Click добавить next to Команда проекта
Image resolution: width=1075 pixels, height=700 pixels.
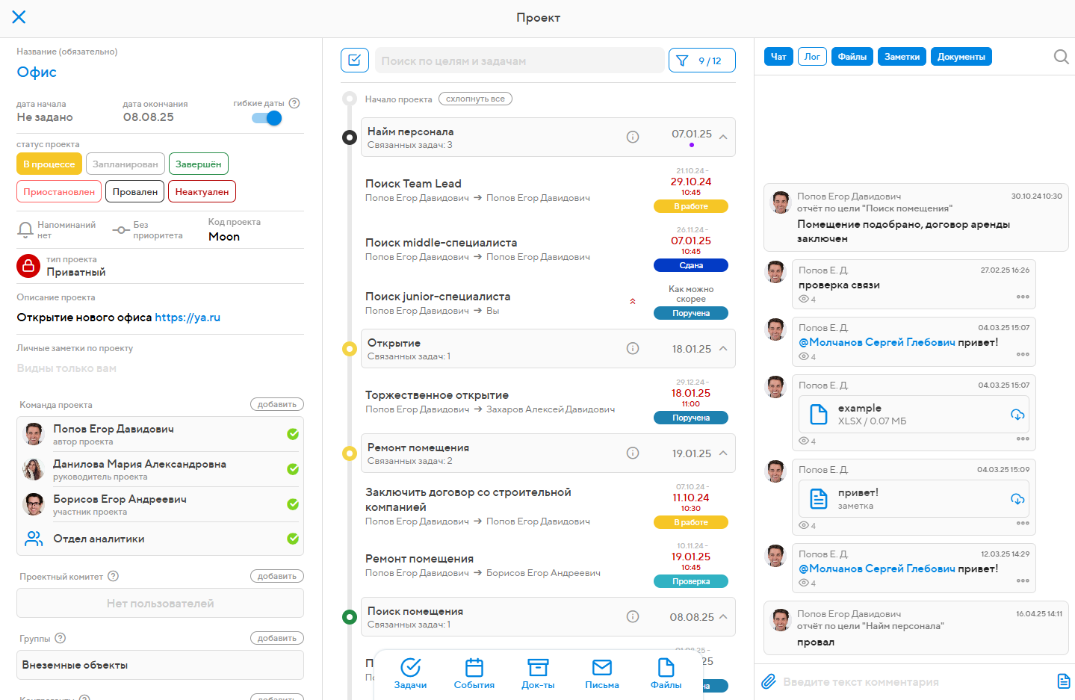pos(276,403)
